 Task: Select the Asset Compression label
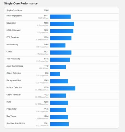click(x=15, y=66)
